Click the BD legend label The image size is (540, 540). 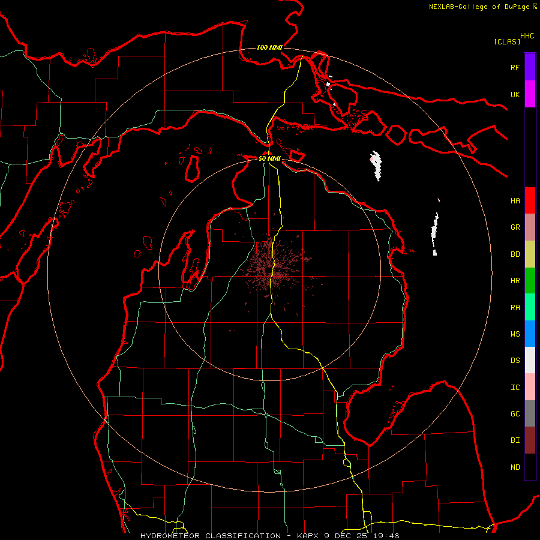[x=515, y=254]
